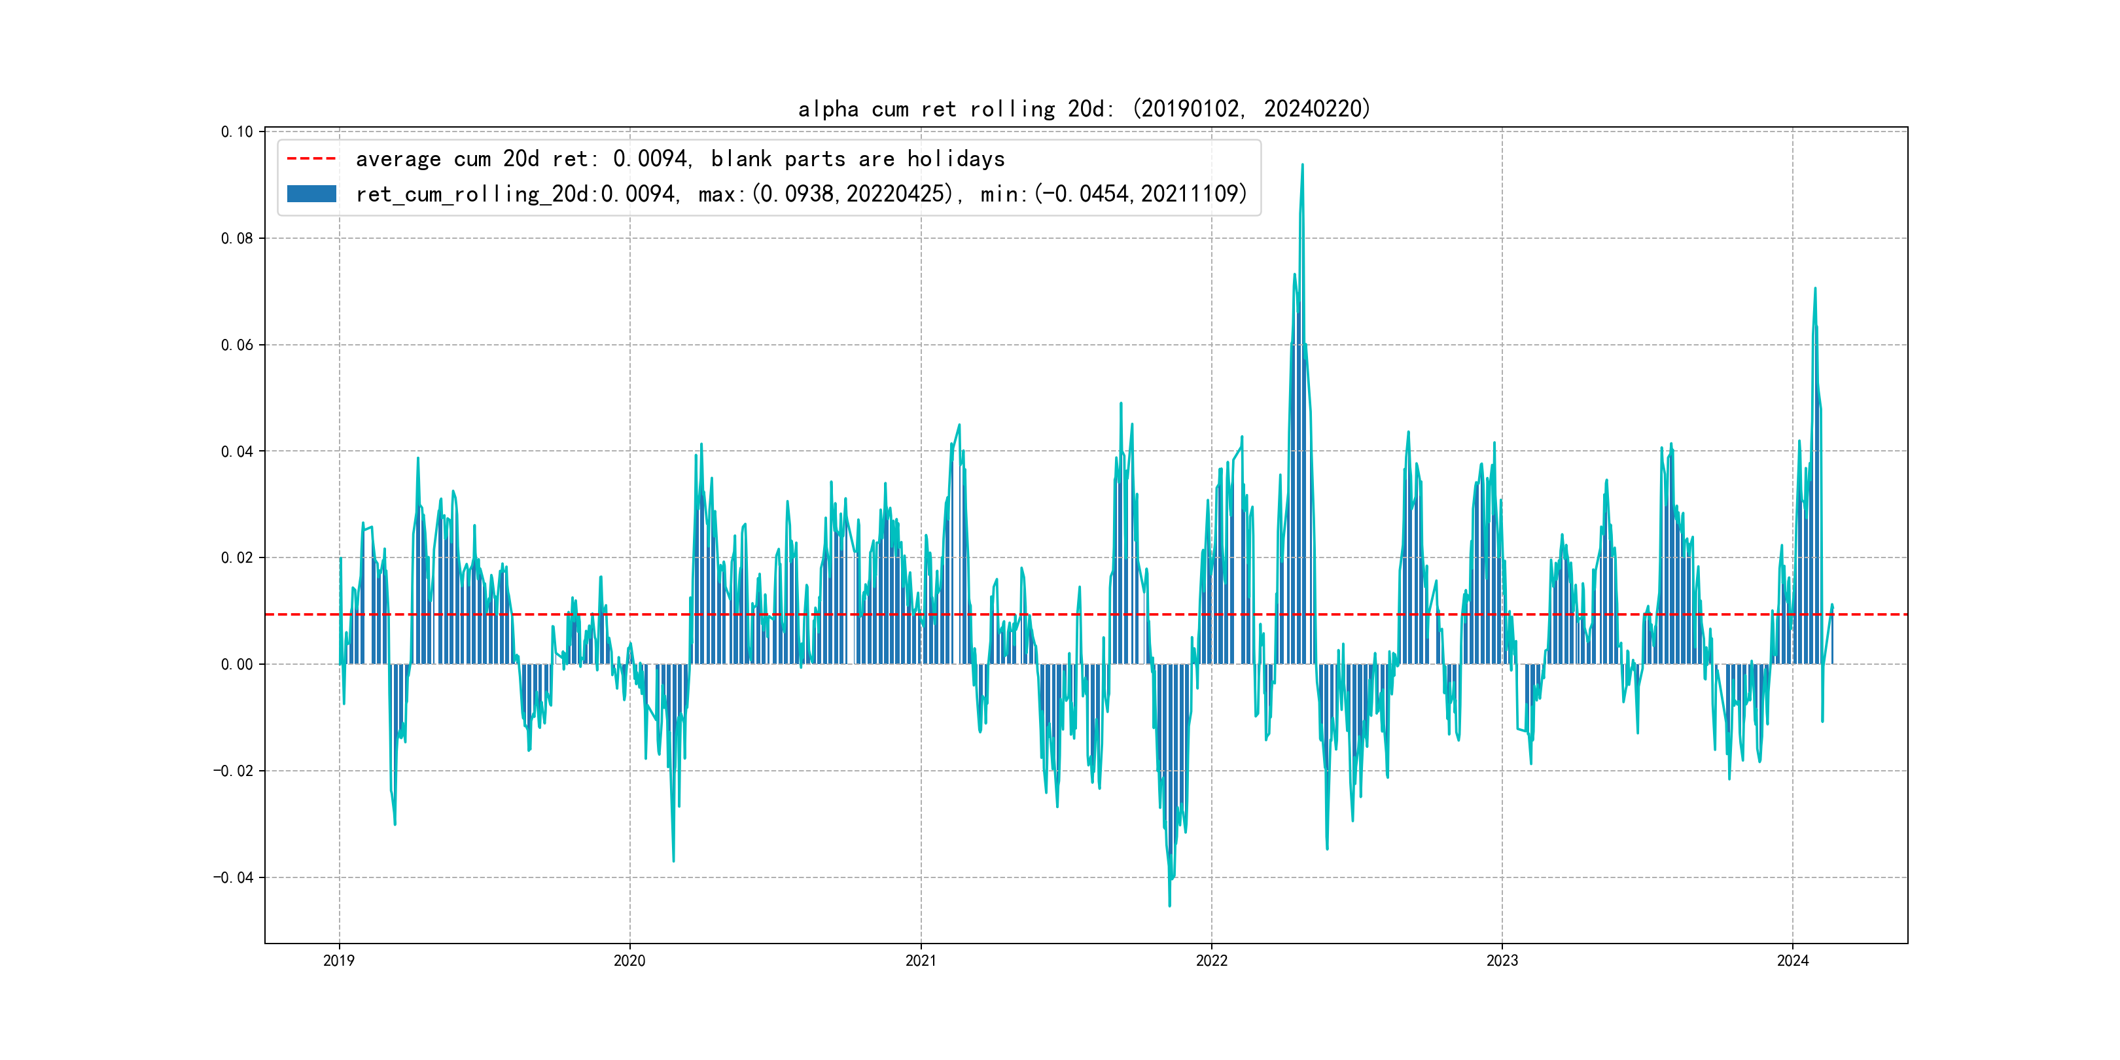Image resolution: width=2120 pixels, height=1060 pixels.
Task: Click the highest peak of the 2022 spike
Action: pos(1302,166)
